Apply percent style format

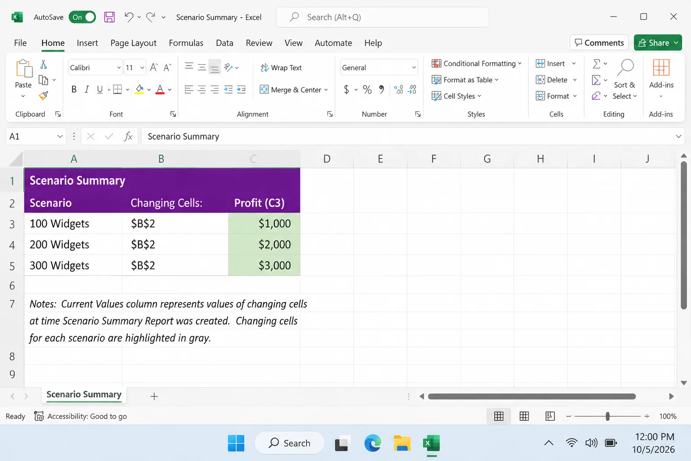(367, 90)
